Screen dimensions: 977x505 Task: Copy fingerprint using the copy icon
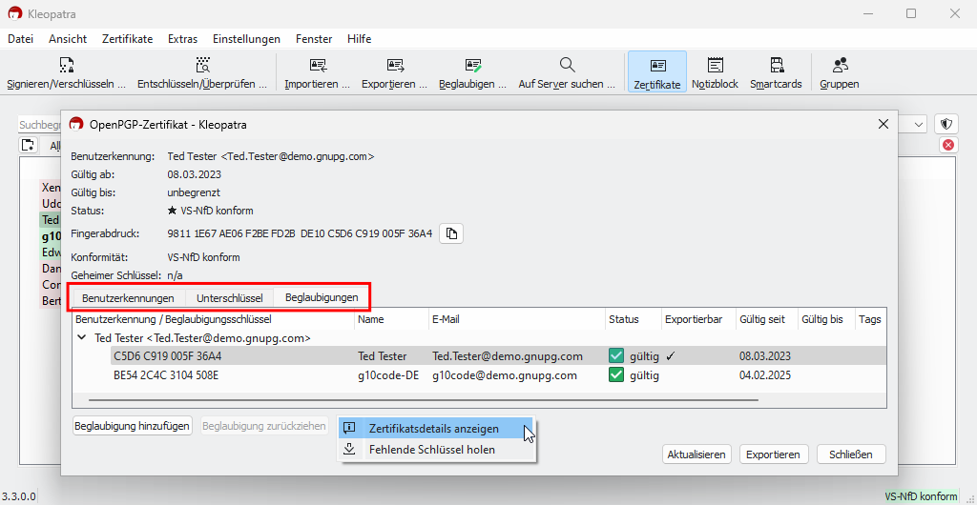pos(451,233)
